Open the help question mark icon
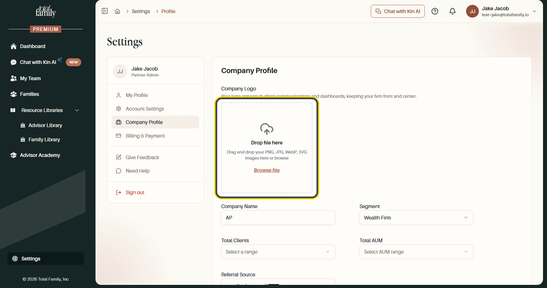 coord(435,11)
